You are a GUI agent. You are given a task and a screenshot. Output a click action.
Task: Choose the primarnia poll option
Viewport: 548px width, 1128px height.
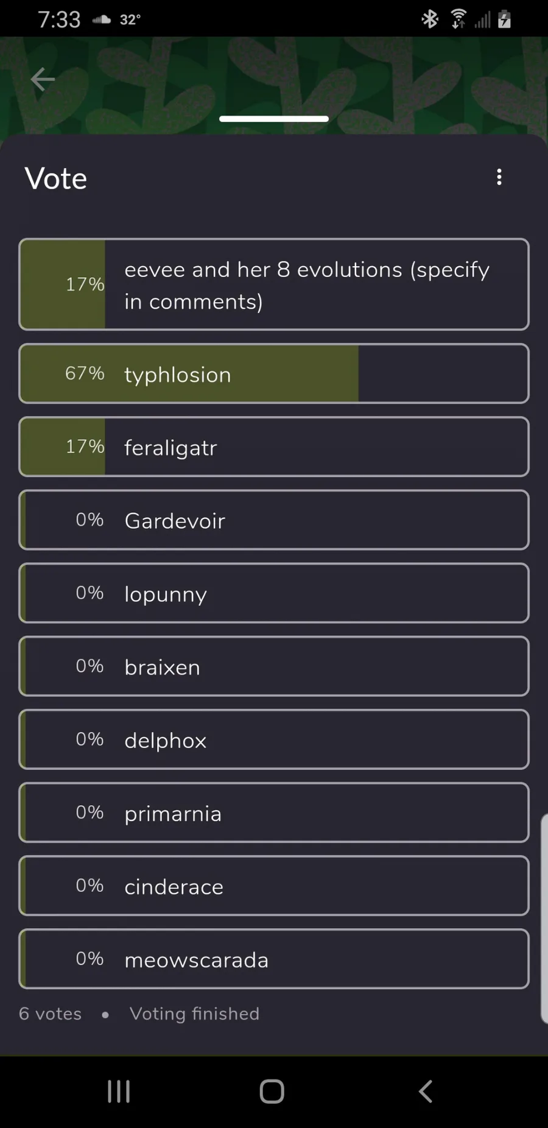[x=274, y=813]
